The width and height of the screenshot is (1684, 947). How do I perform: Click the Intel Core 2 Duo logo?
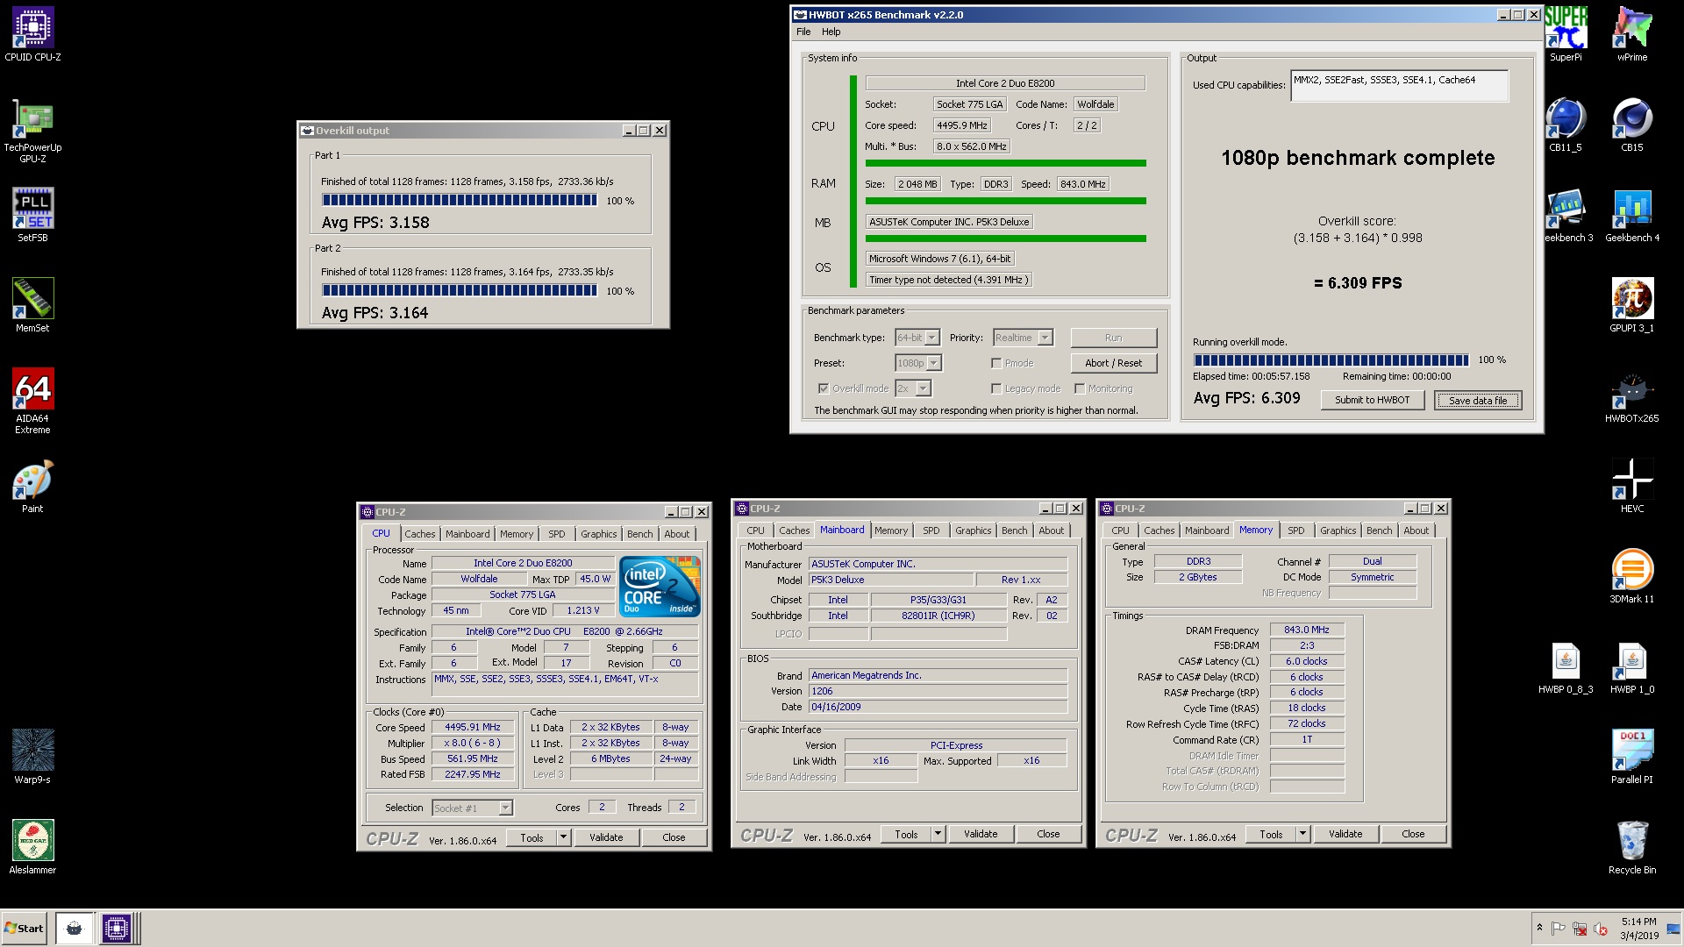(x=660, y=586)
